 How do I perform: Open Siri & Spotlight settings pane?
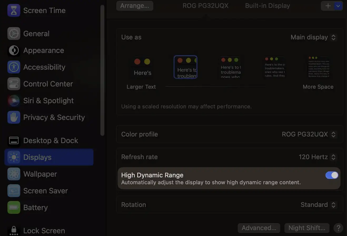coord(49,101)
